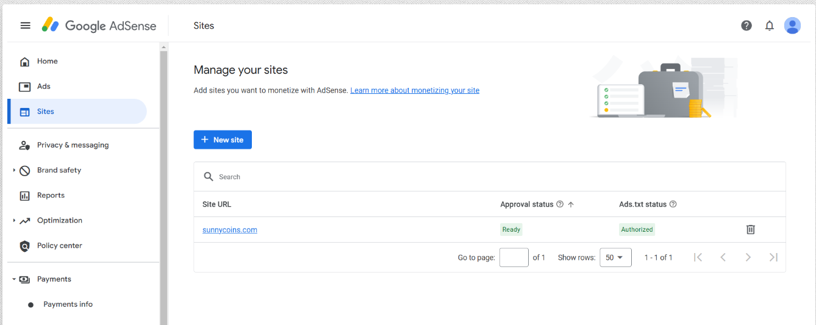The height and width of the screenshot is (325, 816).
Task: Click the Brand safety sidebar label
Action: pyautogui.click(x=59, y=170)
